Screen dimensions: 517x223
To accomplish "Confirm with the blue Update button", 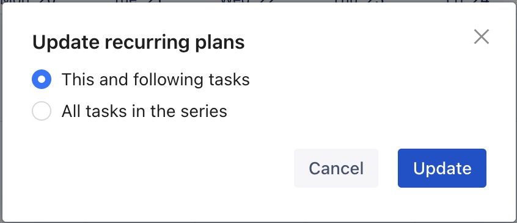I will [x=442, y=168].
